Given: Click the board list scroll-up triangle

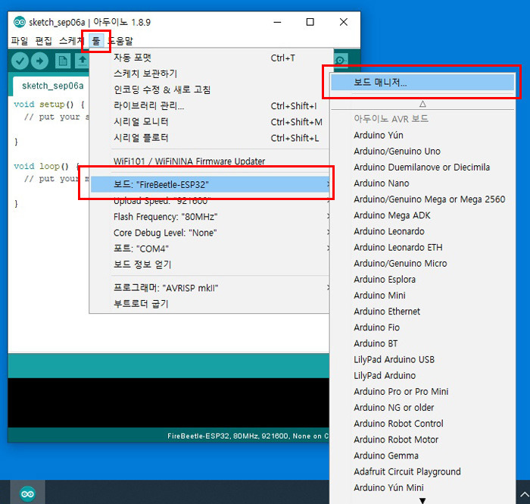Looking at the screenshot, I should coord(422,104).
